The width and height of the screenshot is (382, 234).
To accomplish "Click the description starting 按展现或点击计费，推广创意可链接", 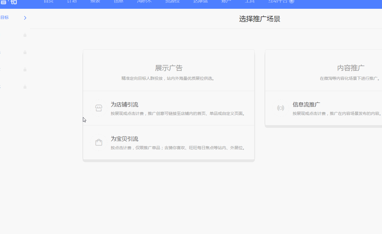I will tap(178, 114).
